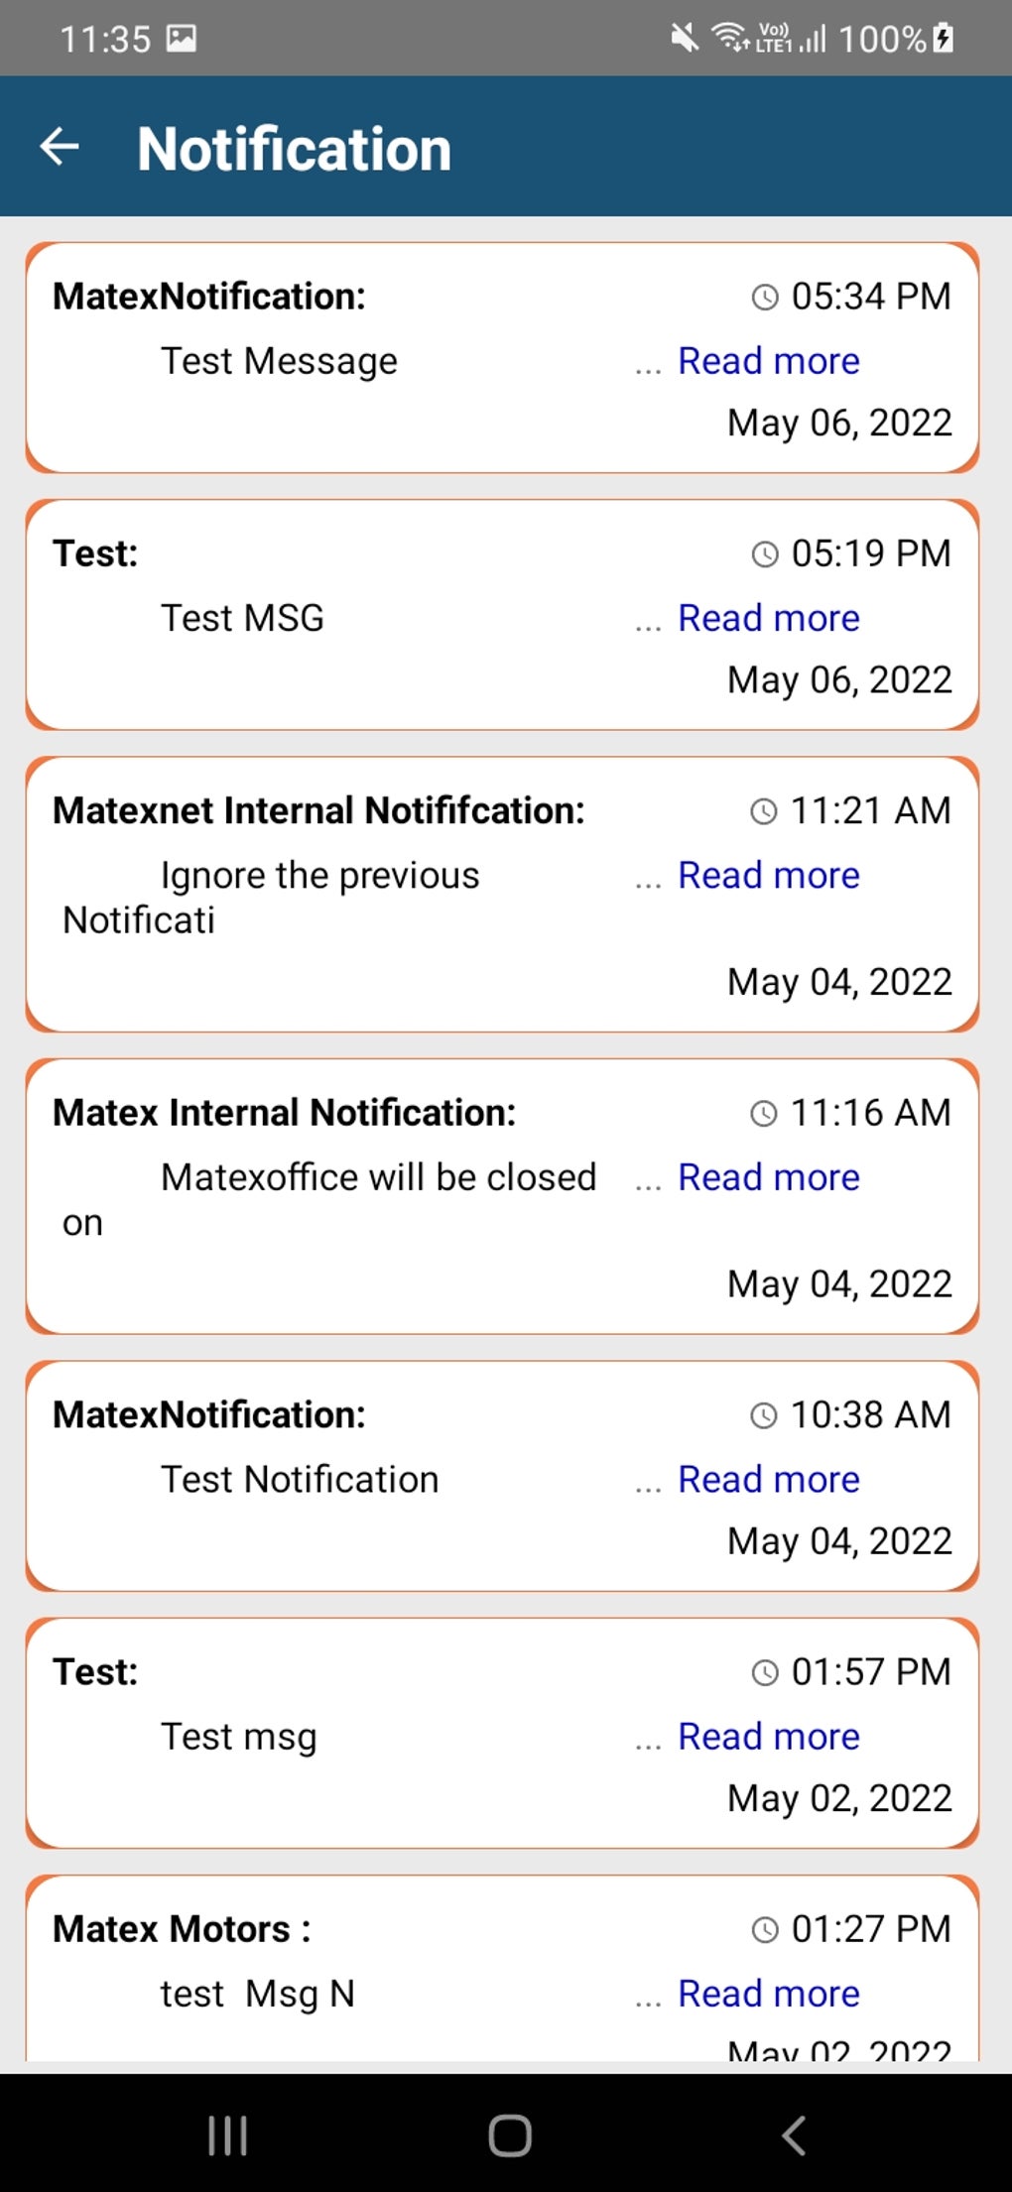The width and height of the screenshot is (1012, 2192).
Task: Tap the clock icon next to 11:16 AM
Action: (x=764, y=1113)
